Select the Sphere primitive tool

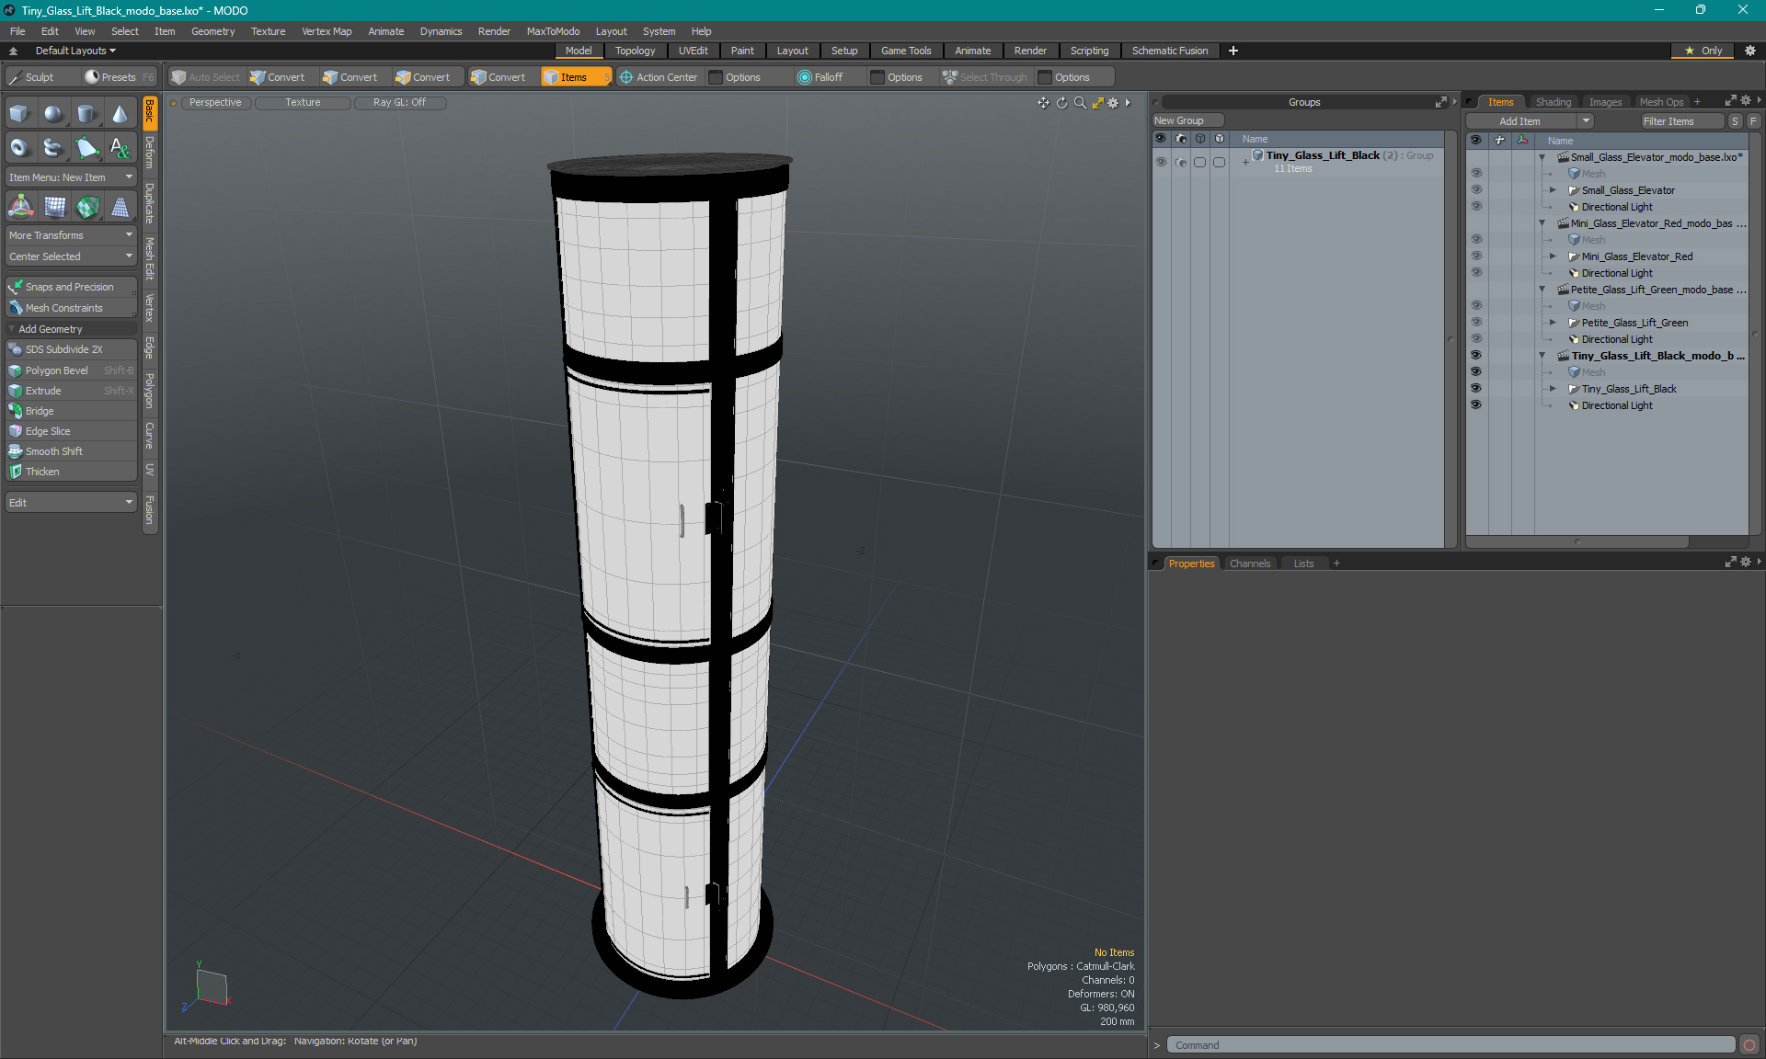[x=53, y=114]
